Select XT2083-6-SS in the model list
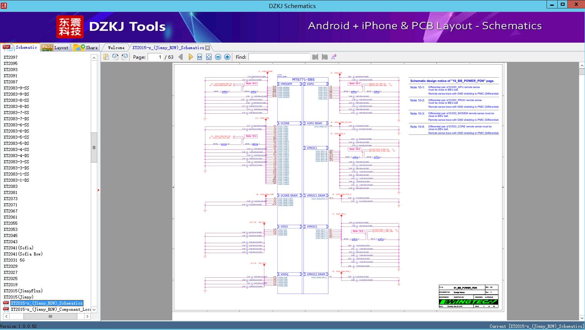585x330 pixels. (17, 125)
